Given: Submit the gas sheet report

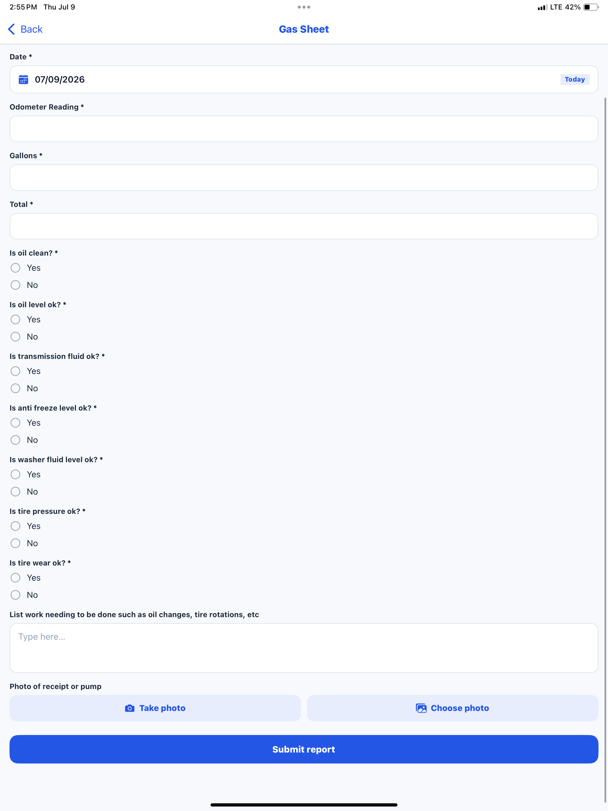Looking at the screenshot, I should [304, 750].
